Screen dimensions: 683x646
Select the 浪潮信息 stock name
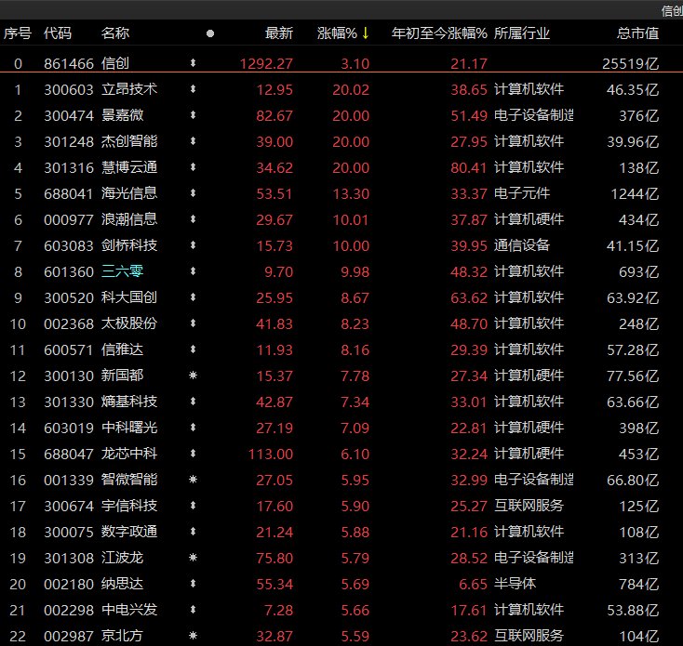click(x=129, y=219)
